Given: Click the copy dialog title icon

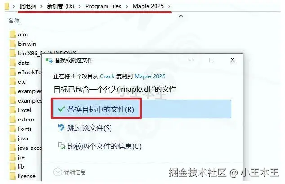Looking at the screenshot, I should tap(49, 60).
